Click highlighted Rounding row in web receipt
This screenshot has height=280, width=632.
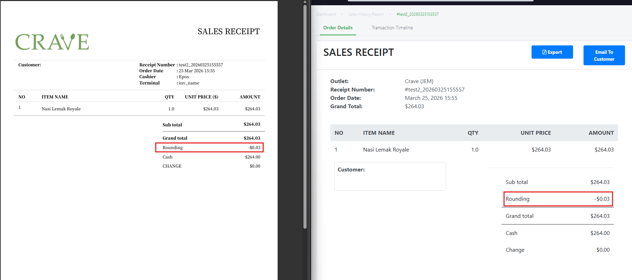558,199
